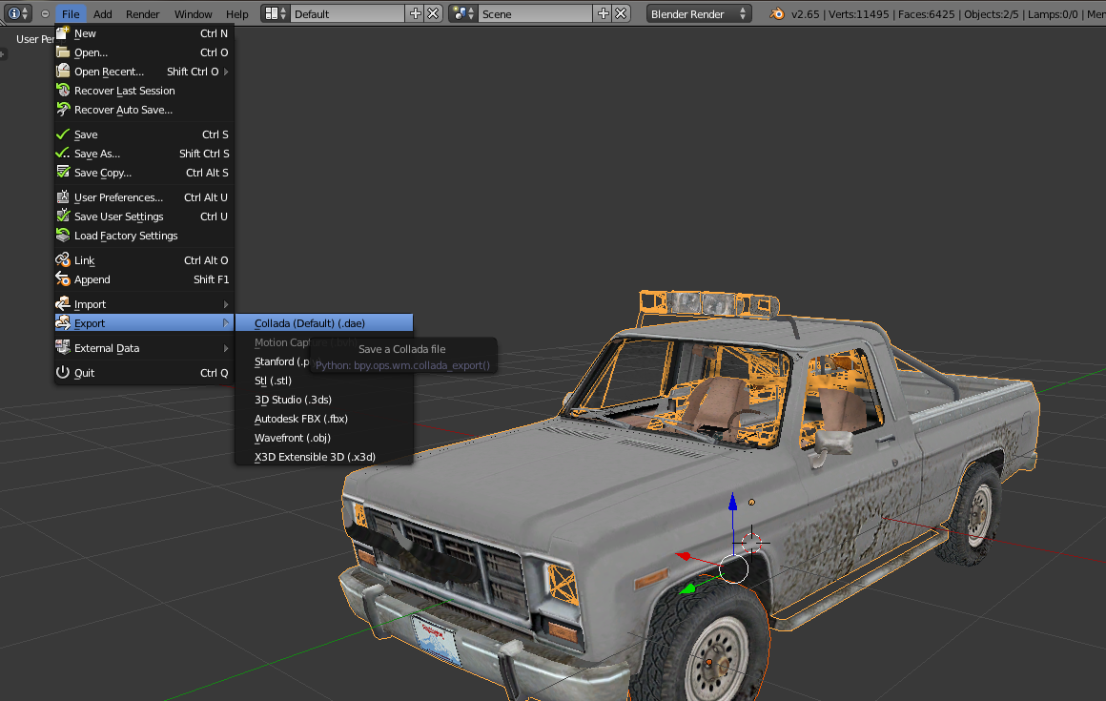Click the Blender logo icon
This screenshot has height=701, width=1106.
pos(778,13)
